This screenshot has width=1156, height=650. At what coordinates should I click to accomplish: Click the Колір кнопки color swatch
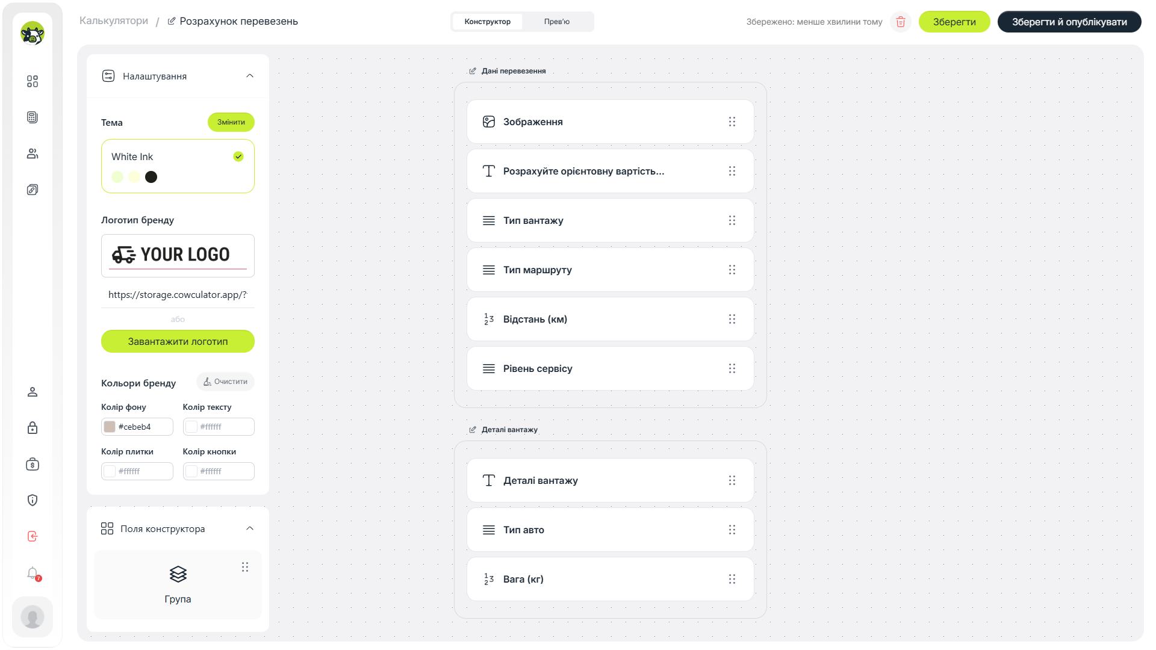click(191, 471)
